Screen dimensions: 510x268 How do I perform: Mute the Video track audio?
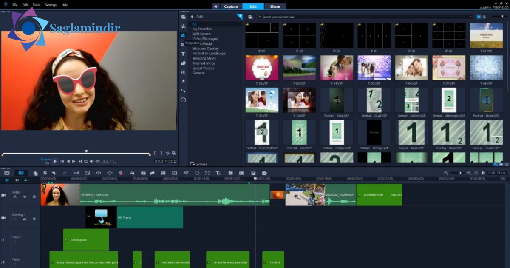24,197
